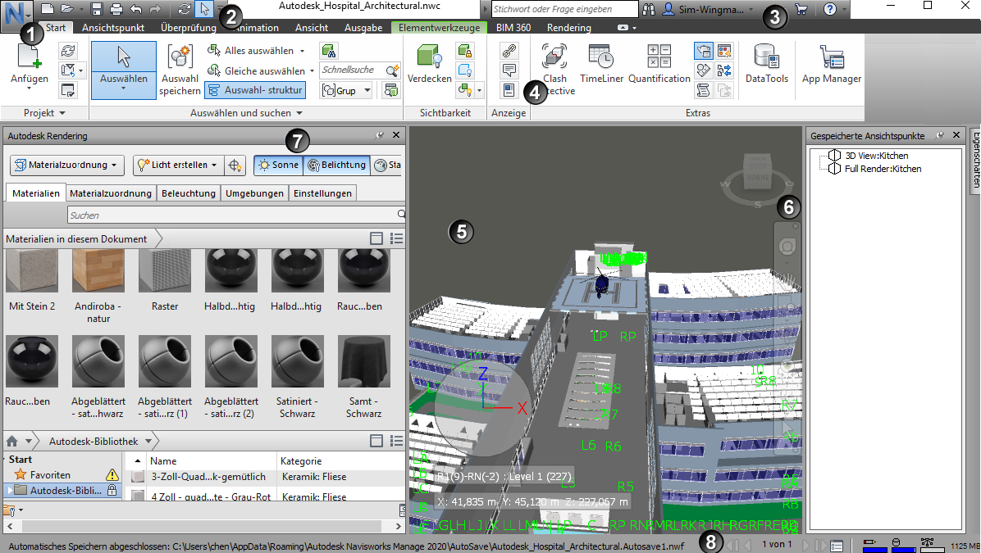Screen dimensions: 981x553
Task: Expand the Projekt ribbon group
Action: [43, 113]
